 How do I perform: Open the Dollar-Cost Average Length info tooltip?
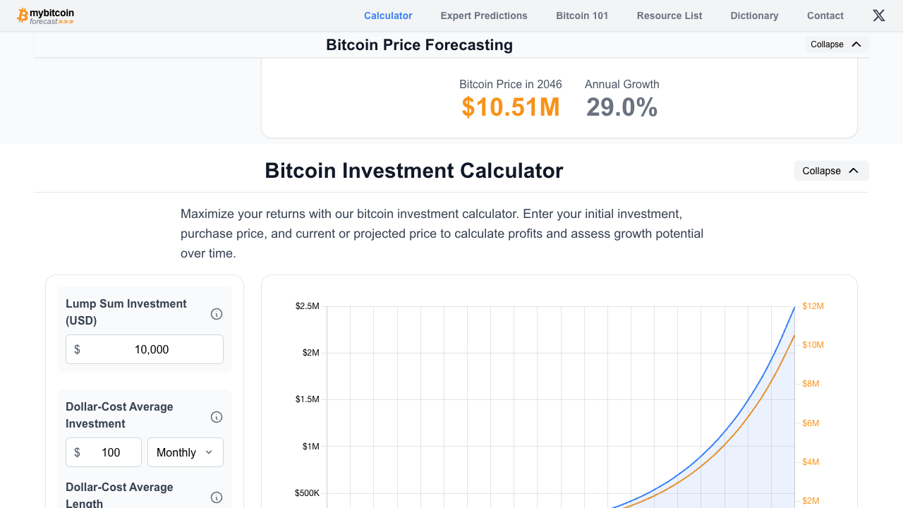217,497
